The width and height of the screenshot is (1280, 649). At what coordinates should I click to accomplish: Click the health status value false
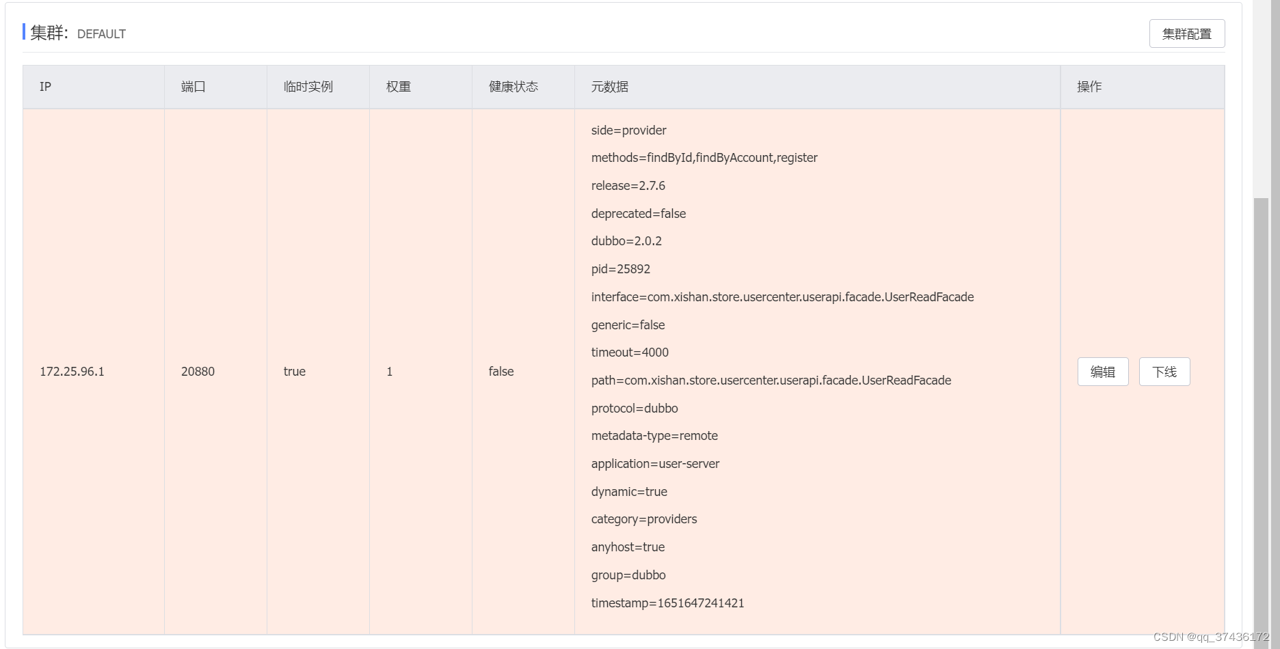pos(501,372)
